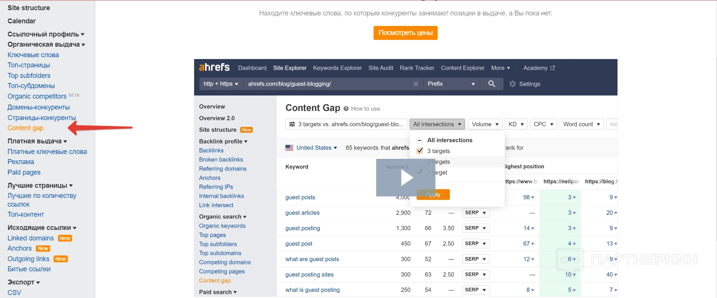Expand the More menu in ahrefs navigation

(x=501, y=68)
